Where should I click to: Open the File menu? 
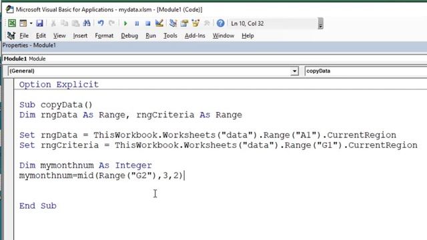tap(24, 35)
